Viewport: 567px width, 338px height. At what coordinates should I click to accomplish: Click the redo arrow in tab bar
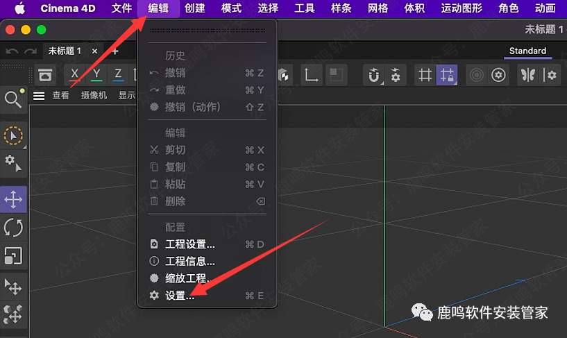31,51
